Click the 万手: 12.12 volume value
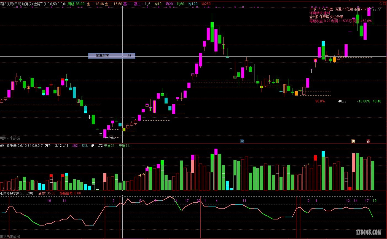 point(53,145)
